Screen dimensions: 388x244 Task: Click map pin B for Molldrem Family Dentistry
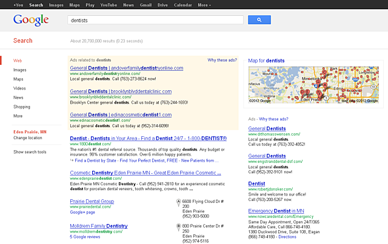pos(178,227)
